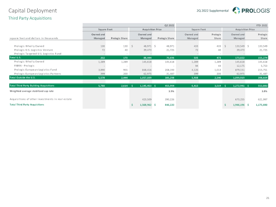This screenshot has width=276, height=207.
Task: Click the Total Outside U.S. value 1,057,009
Action: click(x=146, y=77)
